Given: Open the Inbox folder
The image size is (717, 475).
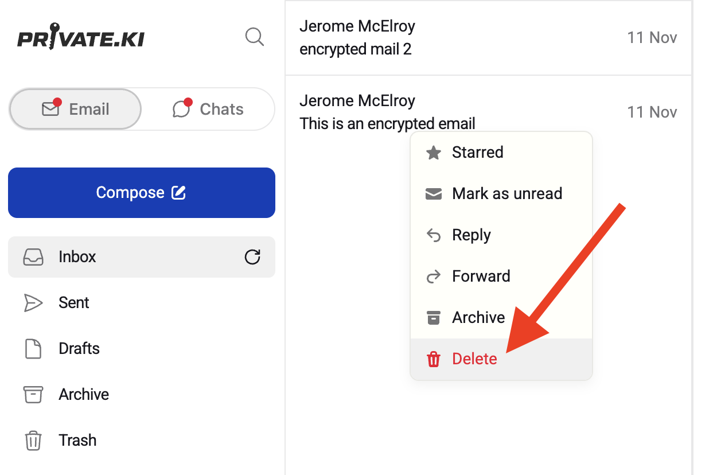Looking at the screenshot, I should (77, 257).
